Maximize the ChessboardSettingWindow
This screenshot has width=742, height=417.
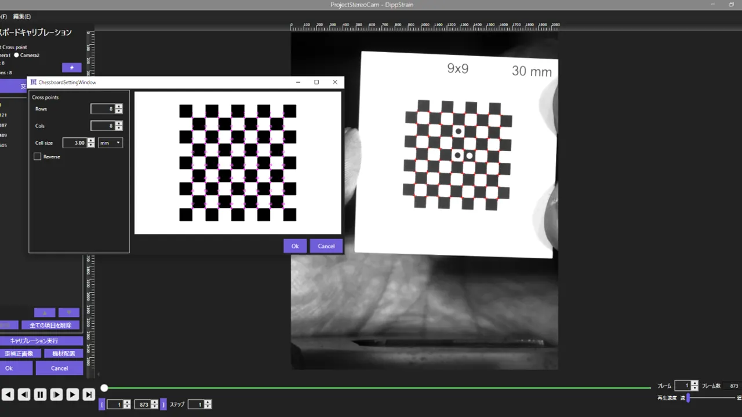click(317, 82)
